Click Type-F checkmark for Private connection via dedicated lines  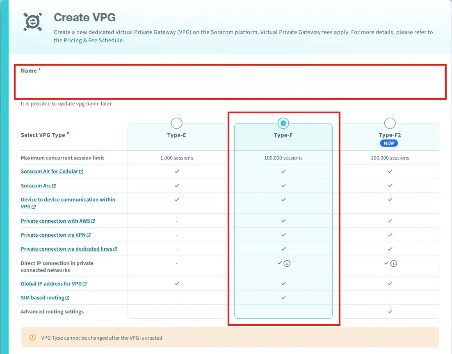[283, 249]
